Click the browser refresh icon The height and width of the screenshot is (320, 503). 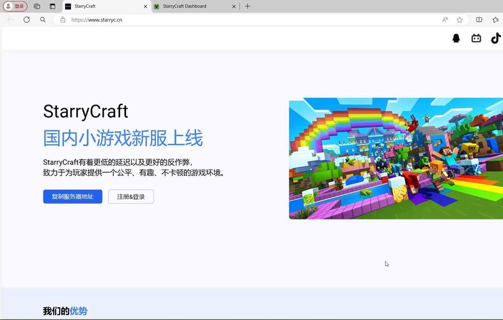[x=27, y=20]
